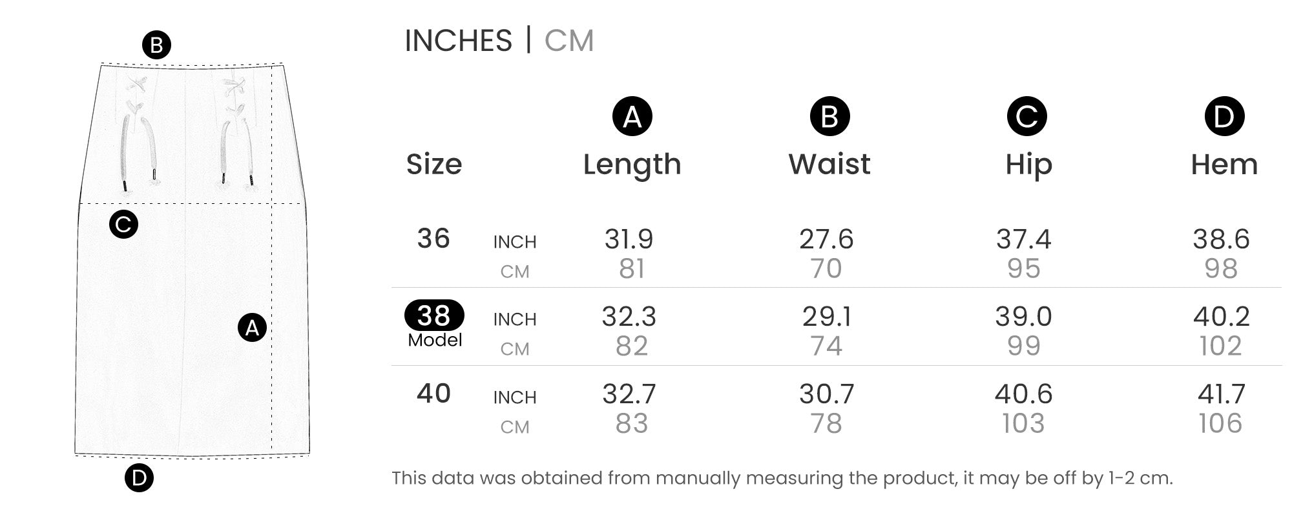The height and width of the screenshot is (520, 1292).
Task: Click the C marker on skirt diagram
Action: pos(123,225)
